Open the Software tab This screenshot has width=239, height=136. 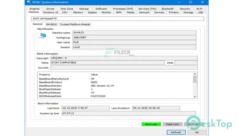point(101,8)
